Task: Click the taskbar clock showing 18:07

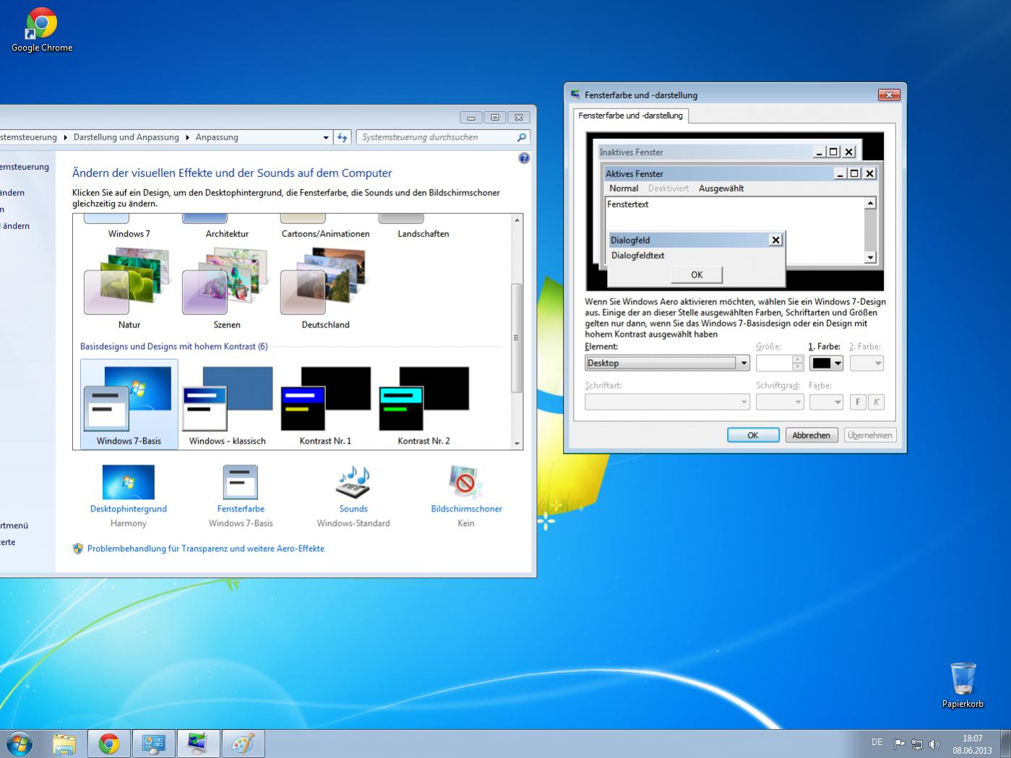Action: pos(972,744)
